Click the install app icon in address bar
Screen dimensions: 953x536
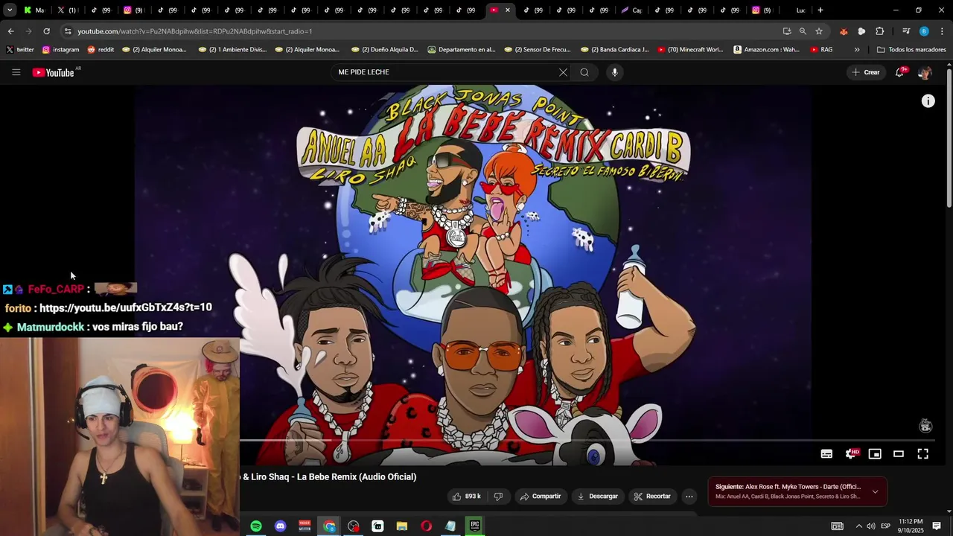[x=787, y=31]
